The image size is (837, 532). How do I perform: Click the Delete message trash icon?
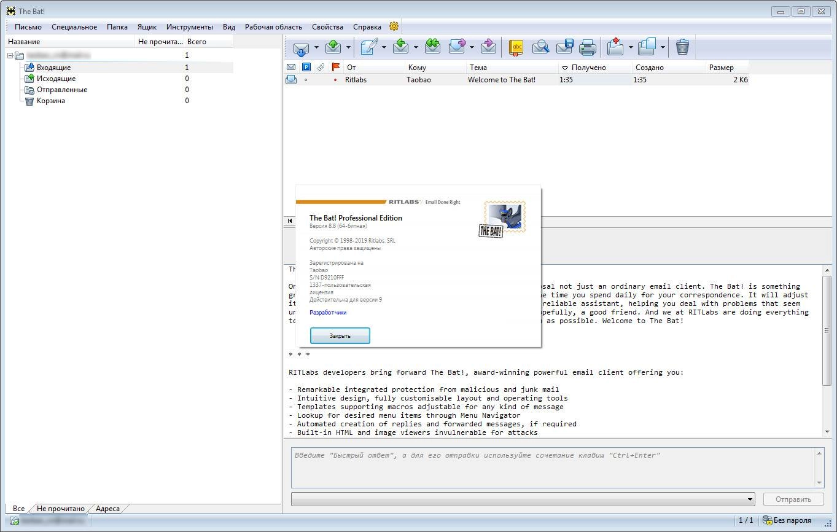[682, 47]
